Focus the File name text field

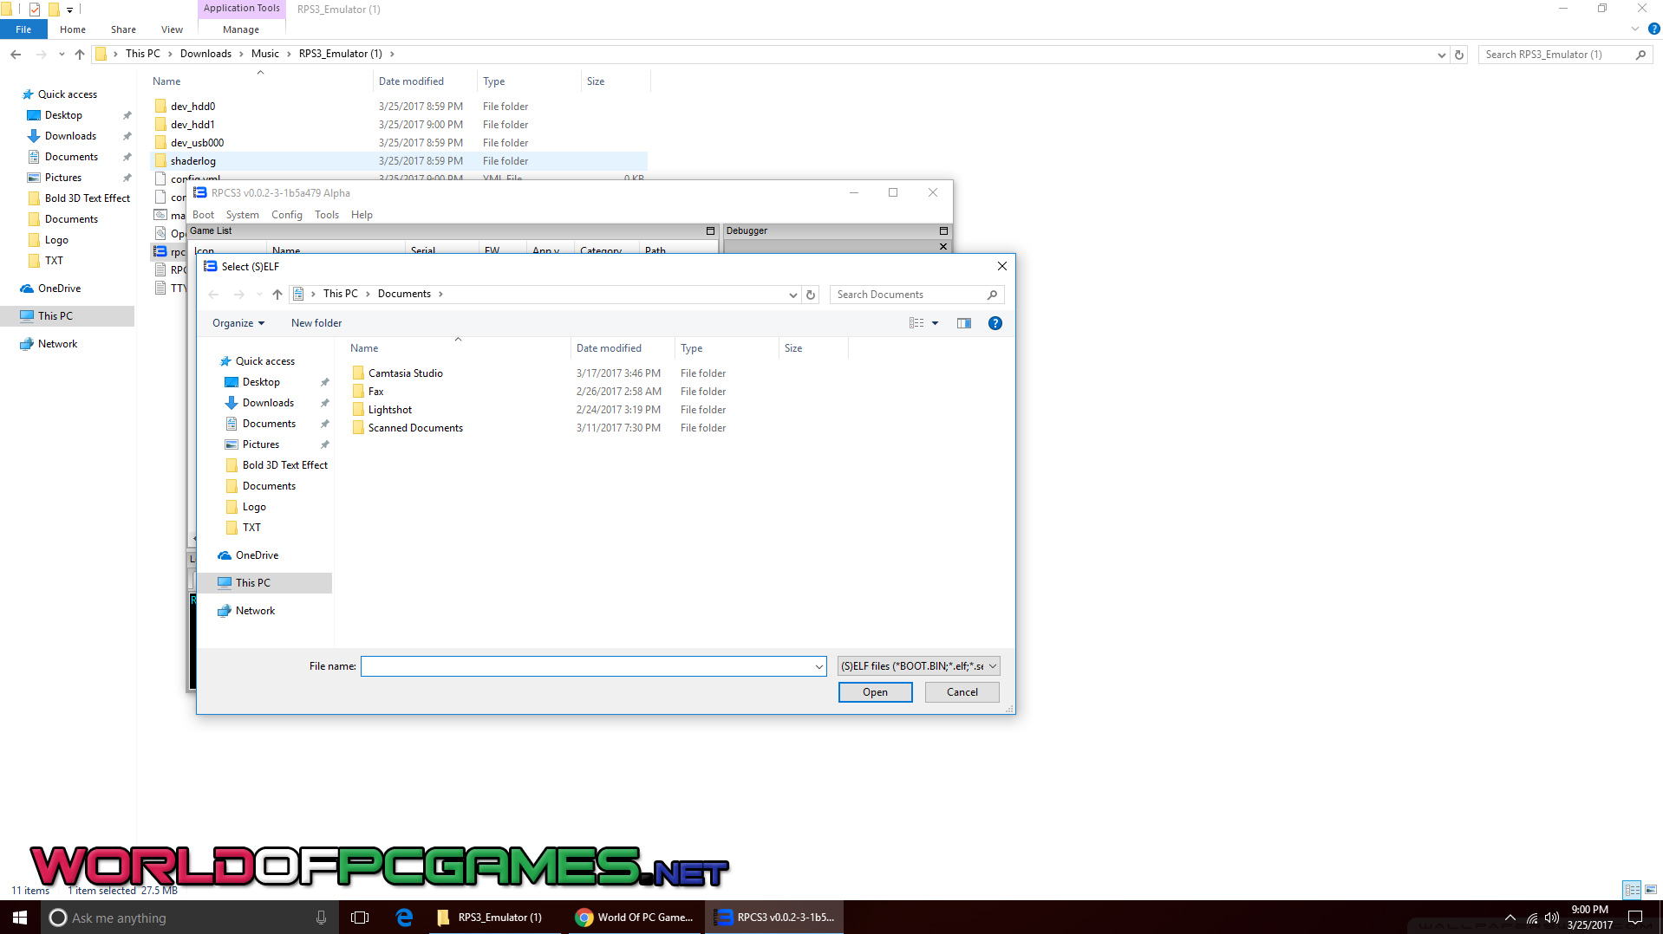click(587, 666)
